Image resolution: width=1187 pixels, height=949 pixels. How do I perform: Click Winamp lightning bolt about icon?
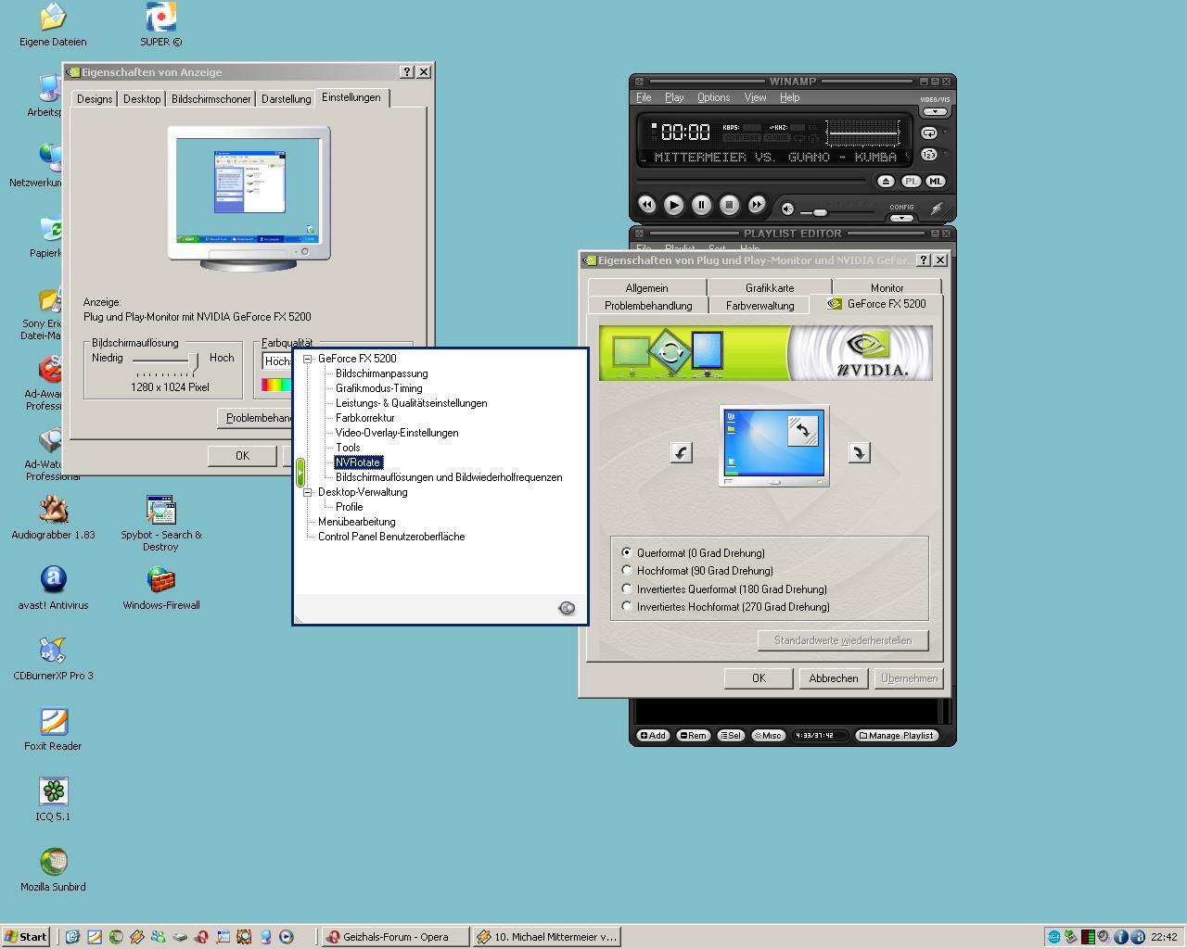click(937, 209)
